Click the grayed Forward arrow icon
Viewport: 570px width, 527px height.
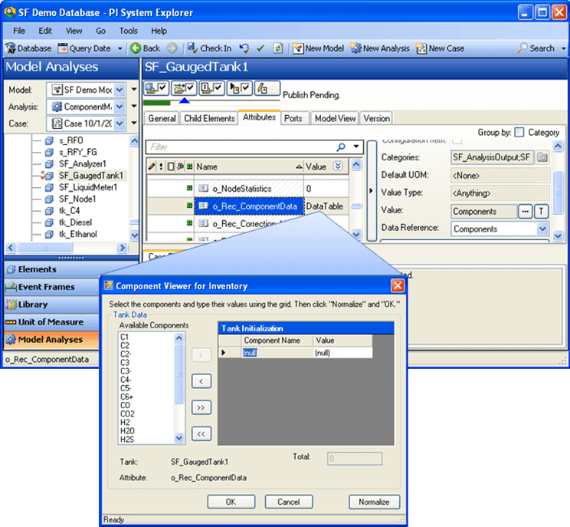(x=172, y=48)
